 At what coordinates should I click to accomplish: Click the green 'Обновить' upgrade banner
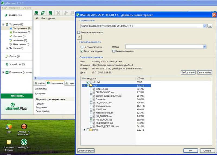coord(17,96)
